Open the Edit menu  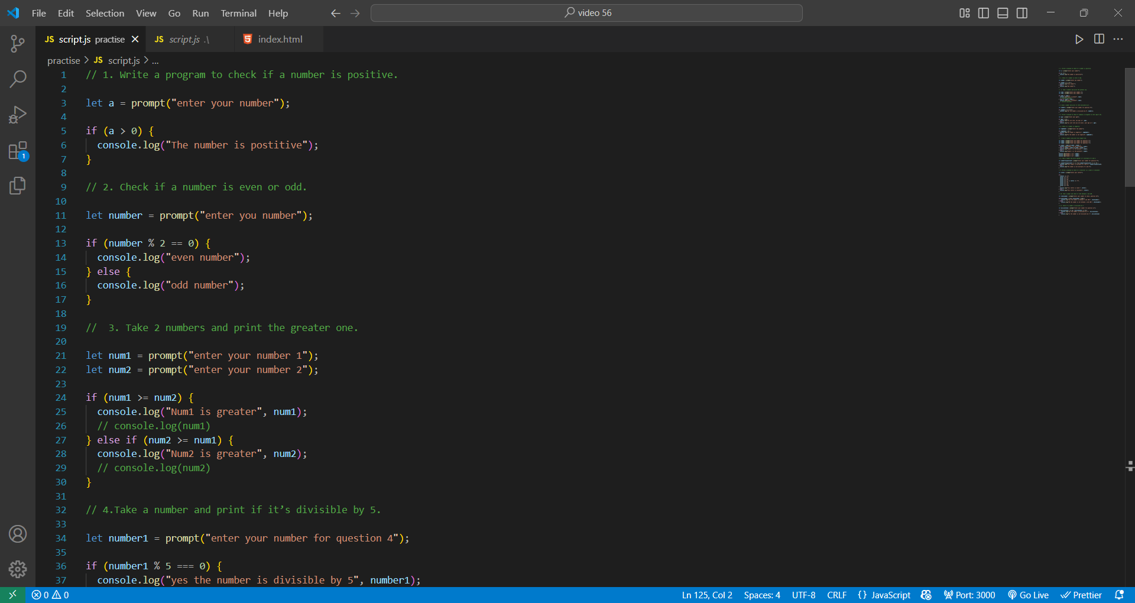click(66, 13)
